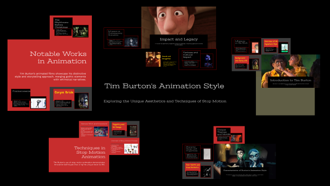Open "Character Design and Proportions" subtopic title

point(192,149)
